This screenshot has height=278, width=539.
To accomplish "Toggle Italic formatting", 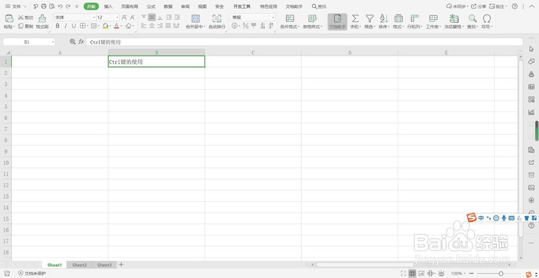I will 65,26.
